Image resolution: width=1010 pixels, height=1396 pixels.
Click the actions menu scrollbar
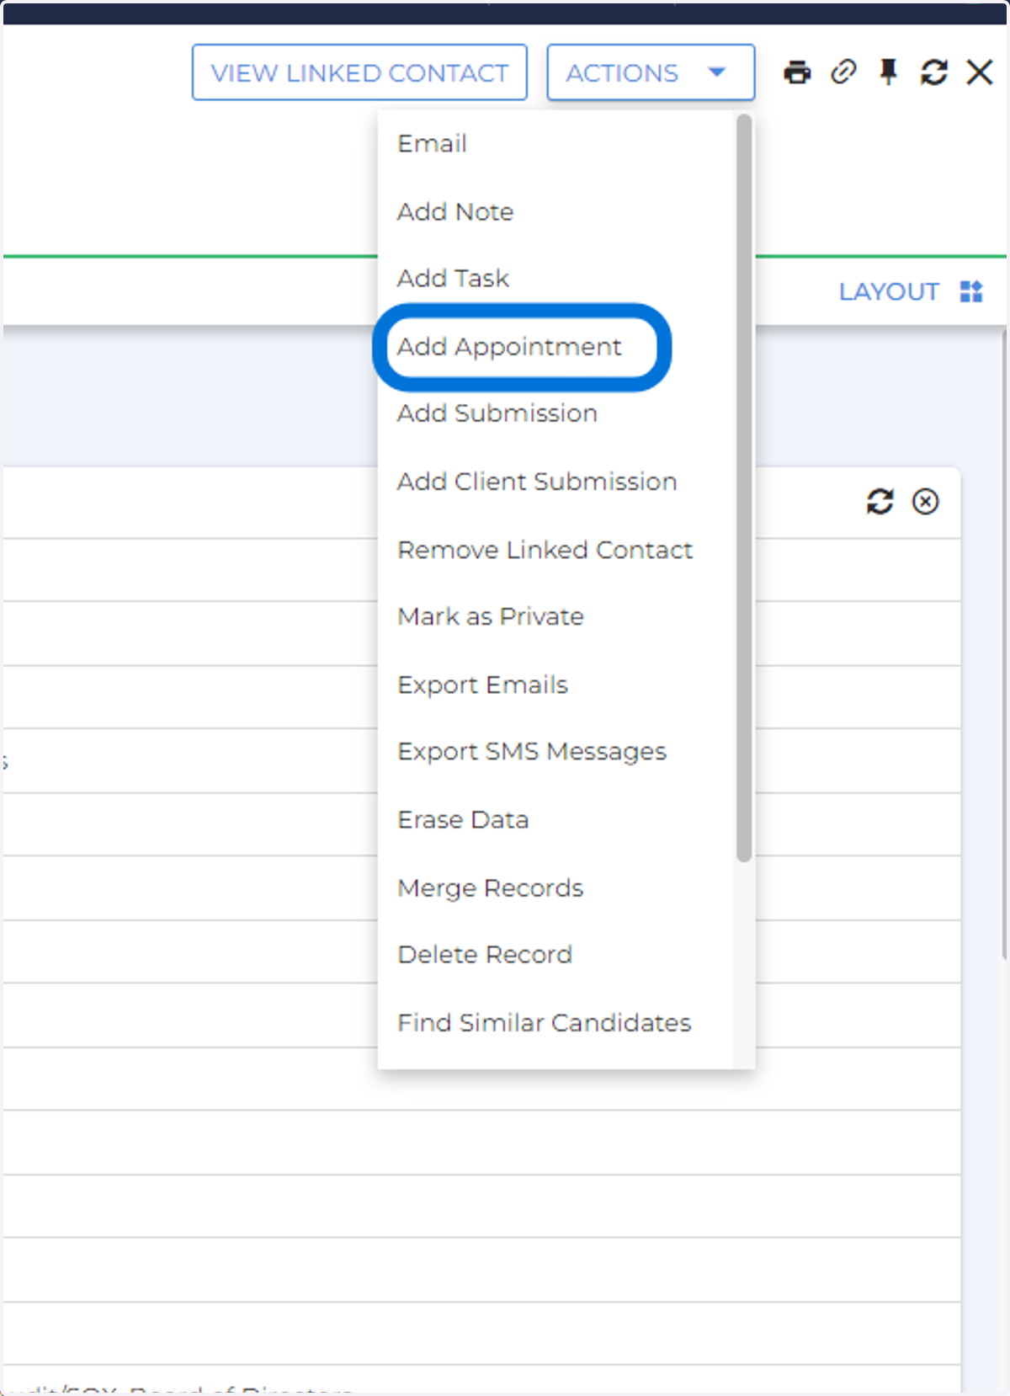coord(743,488)
